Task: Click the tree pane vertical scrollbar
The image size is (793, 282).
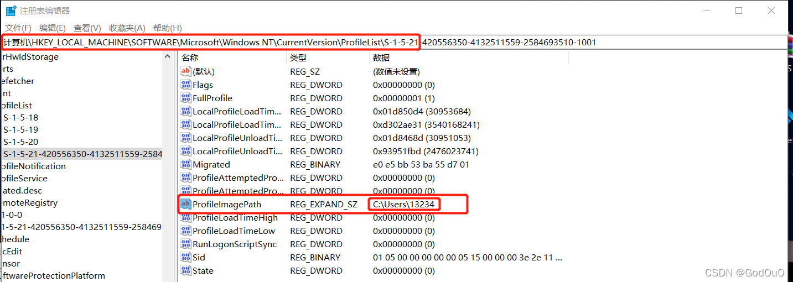Action: [x=168, y=166]
